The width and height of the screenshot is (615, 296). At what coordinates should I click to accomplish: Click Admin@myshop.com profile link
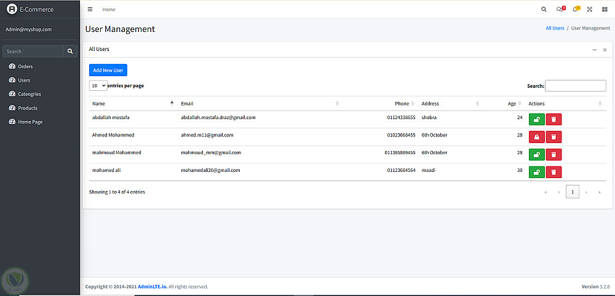click(x=29, y=29)
